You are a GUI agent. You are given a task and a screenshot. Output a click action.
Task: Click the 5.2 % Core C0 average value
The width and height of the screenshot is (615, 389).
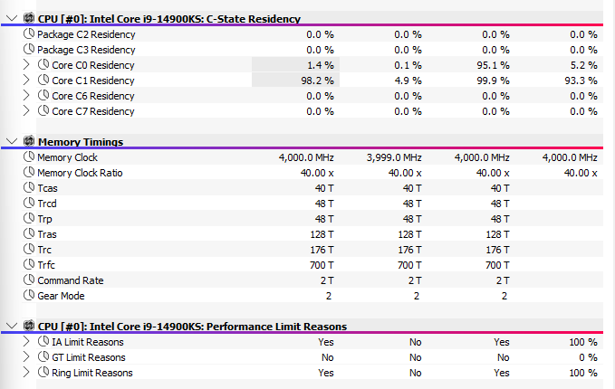pyautogui.click(x=583, y=65)
